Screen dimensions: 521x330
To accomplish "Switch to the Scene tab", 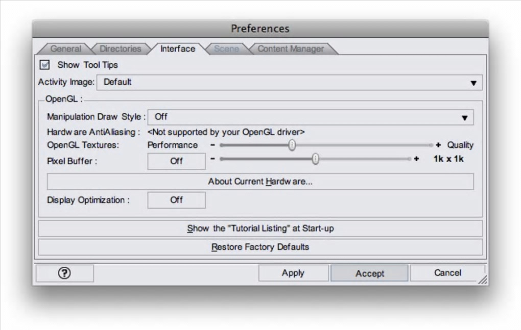I will pyautogui.click(x=226, y=49).
